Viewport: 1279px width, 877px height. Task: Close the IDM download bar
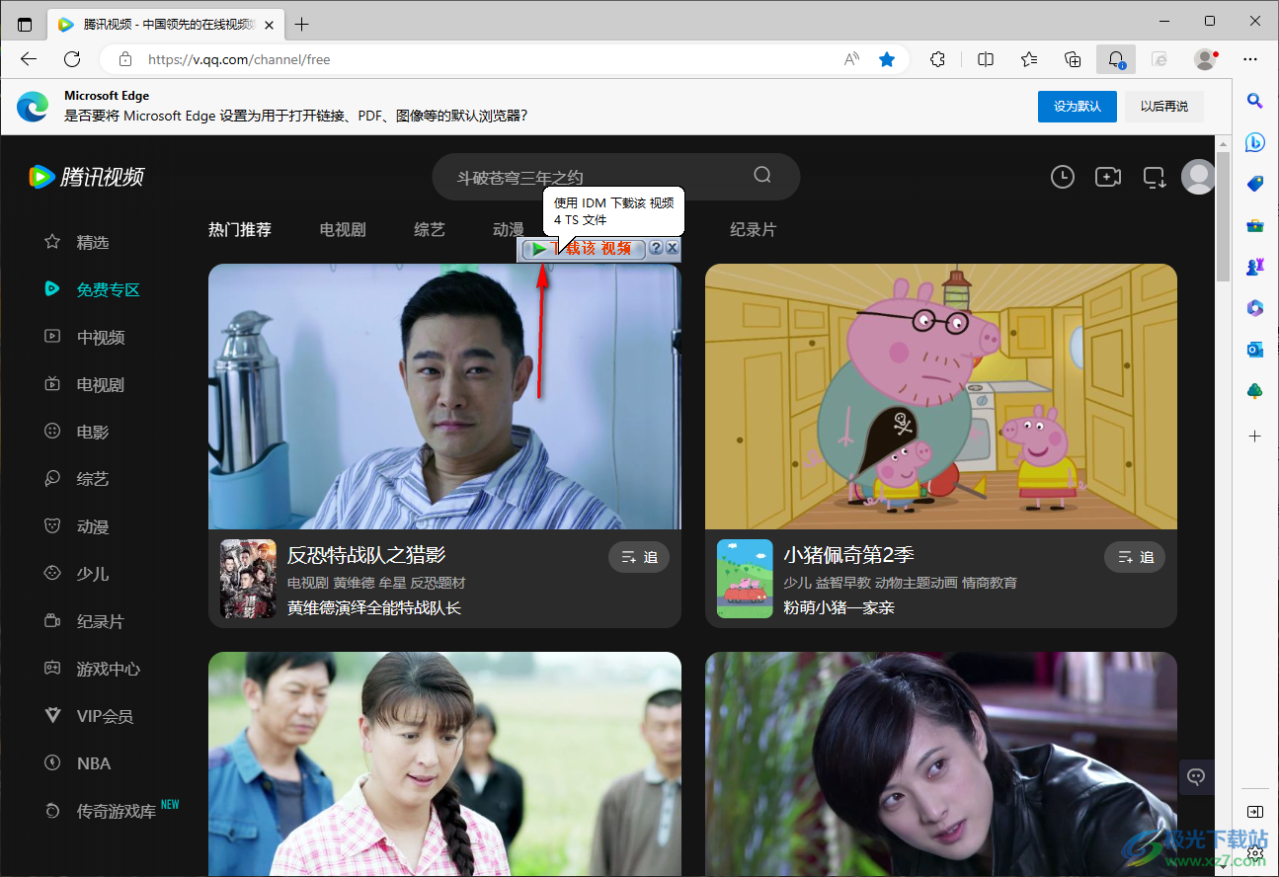click(x=672, y=249)
